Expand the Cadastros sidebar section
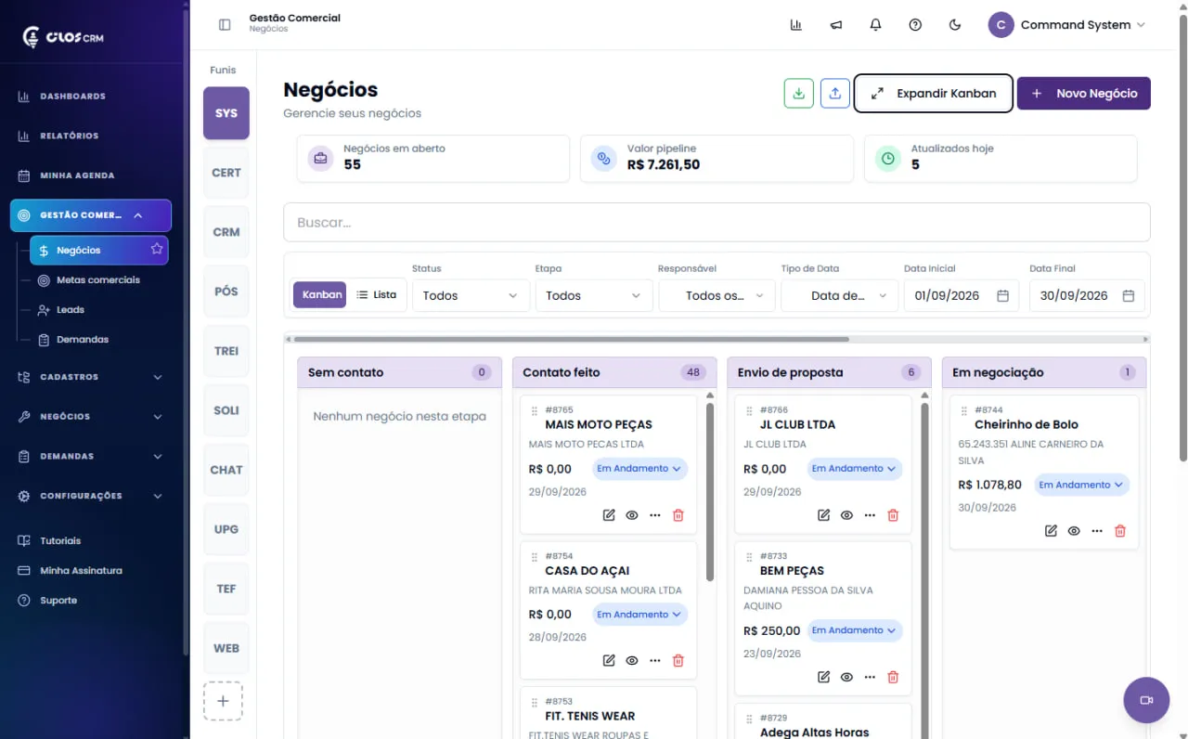 pos(90,377)
